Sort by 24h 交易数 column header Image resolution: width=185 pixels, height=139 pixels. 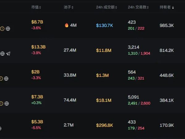pyautogui.click(x=138, y=7)
